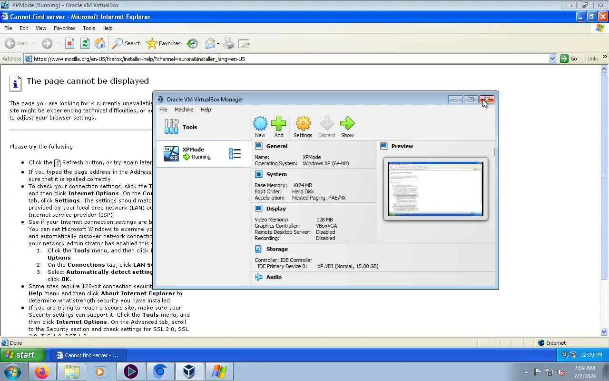Screen dimensions: 609x381
Task: Click the 'VBoxVGA' graphics controller value
Action: (x=327, y=226)
